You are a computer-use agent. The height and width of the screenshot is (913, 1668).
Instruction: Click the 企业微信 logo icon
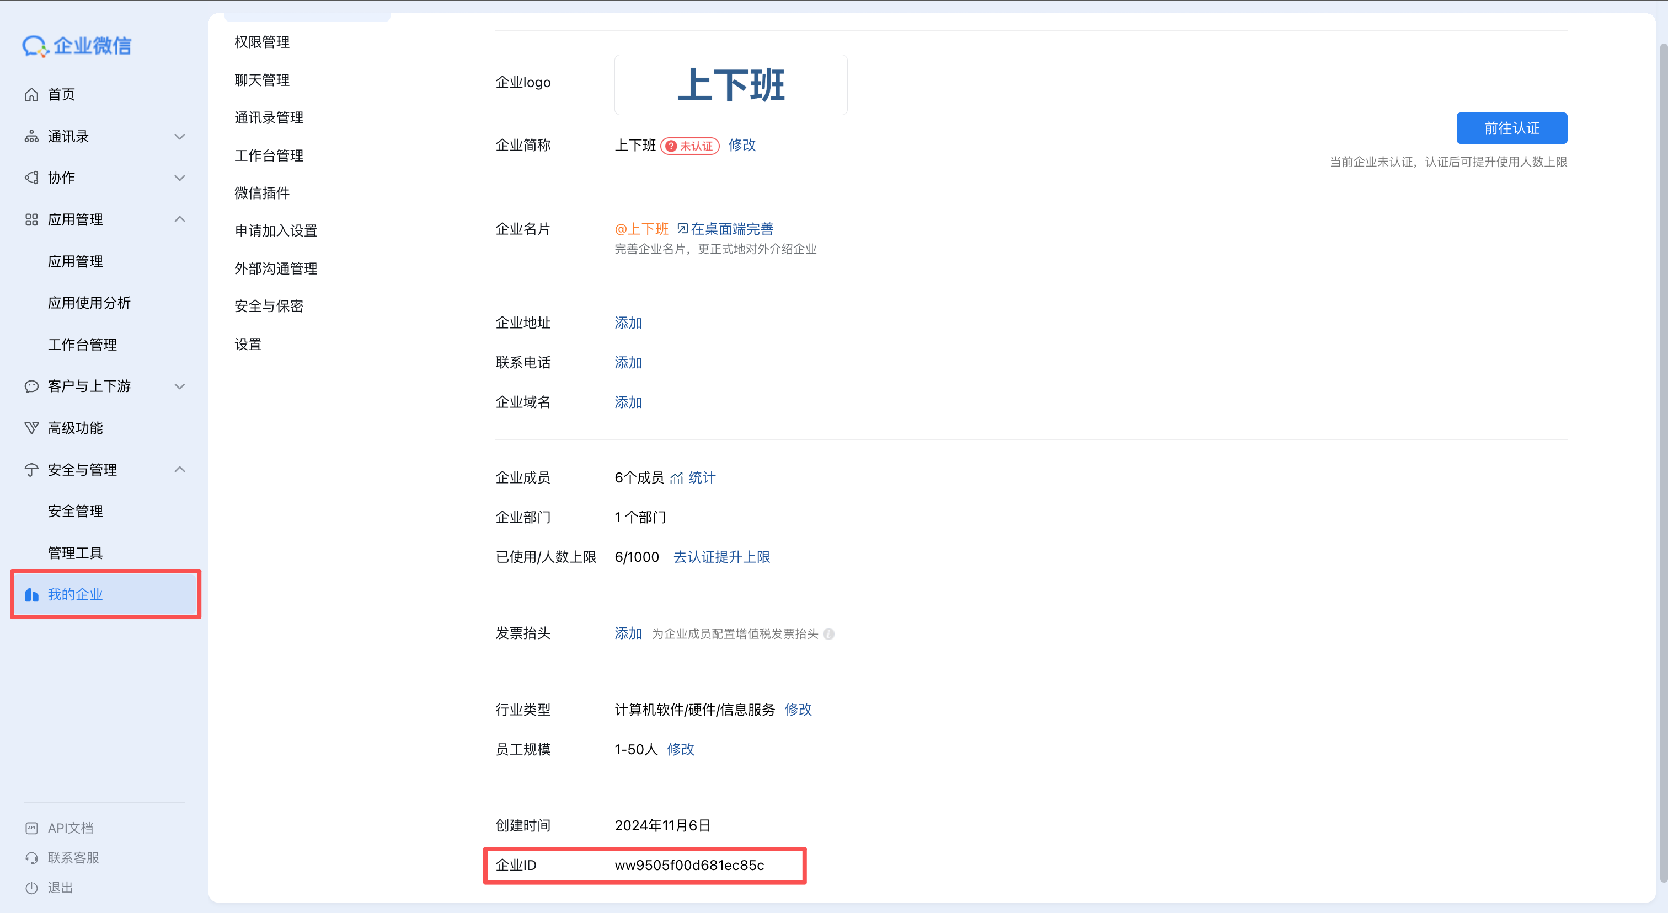pos(35,46)
